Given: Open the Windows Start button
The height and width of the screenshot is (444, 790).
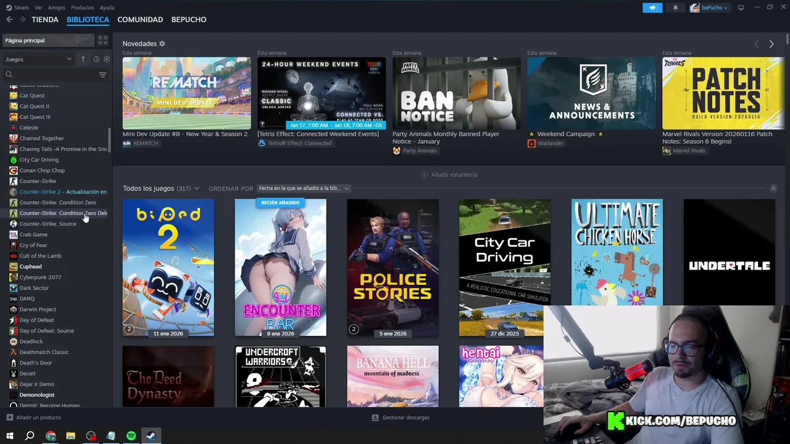Looking at the screenshot, I should point(9,436).
